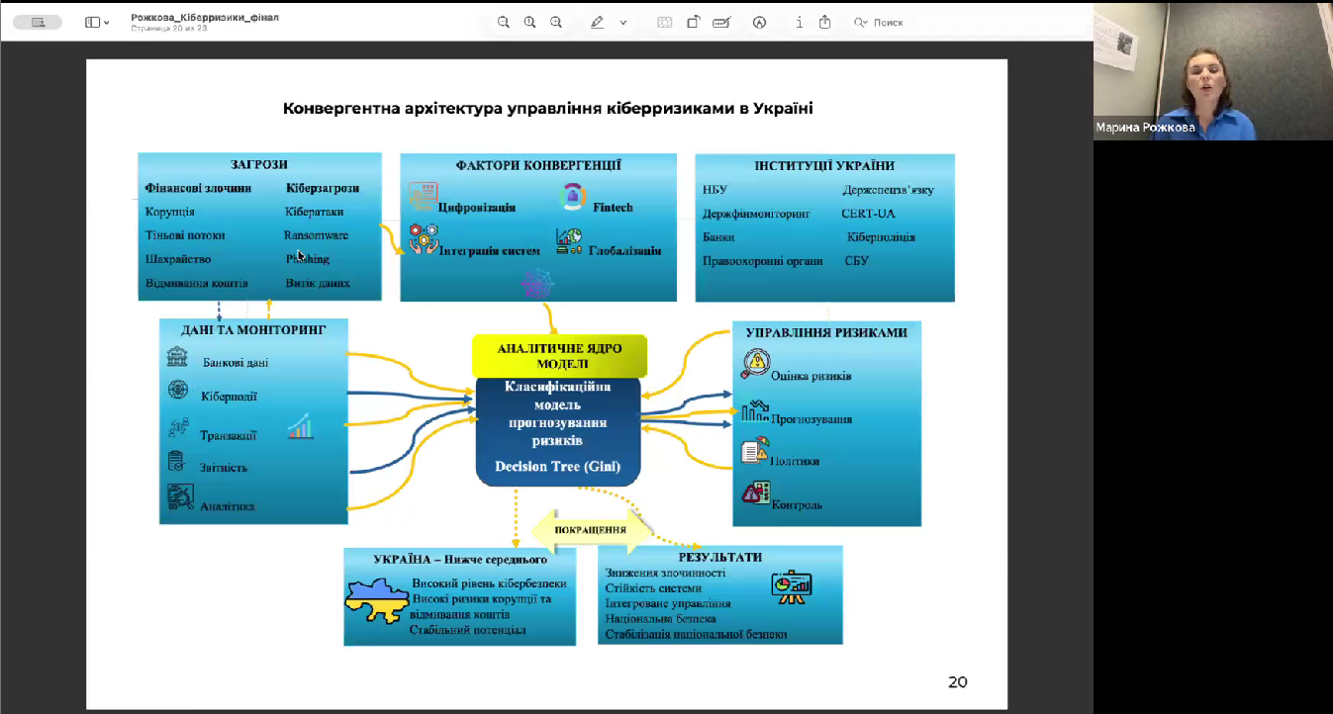1333x714 pixels.
Task: Open sidebar view options chevron
Action: [106, 22]
